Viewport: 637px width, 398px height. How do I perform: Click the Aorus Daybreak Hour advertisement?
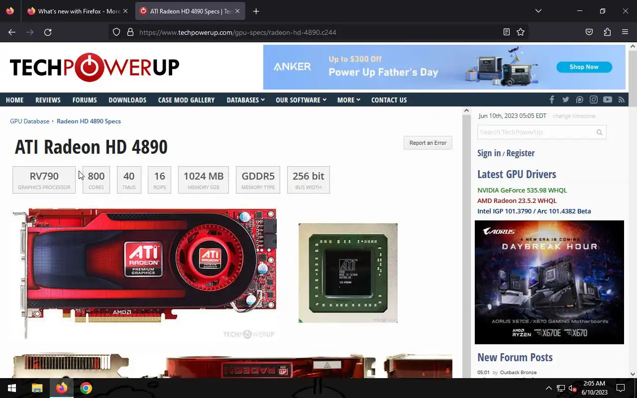click(x=549, y=282)
